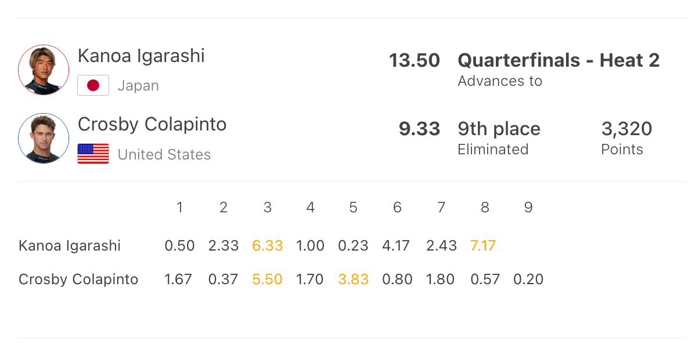Click wave number 9 column header

528,208
